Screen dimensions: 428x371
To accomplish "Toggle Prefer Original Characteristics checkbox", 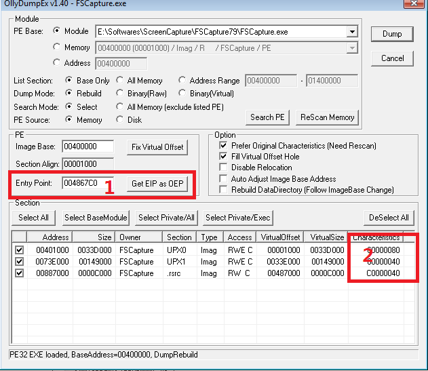I will (223, 145).
